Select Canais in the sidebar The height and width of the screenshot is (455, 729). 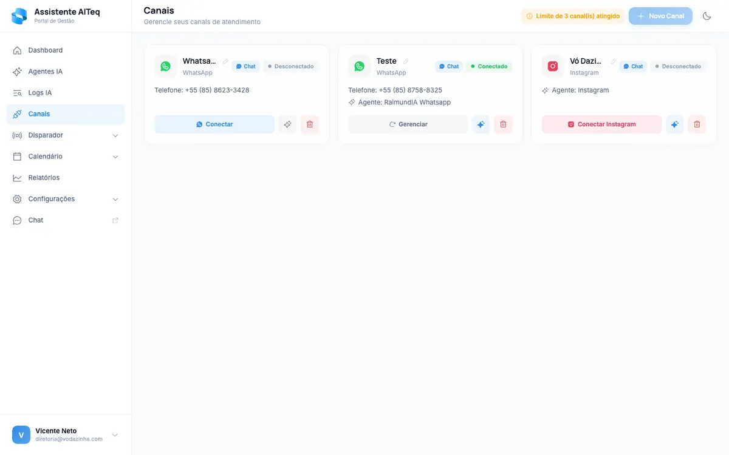click(x=66, y=114)
